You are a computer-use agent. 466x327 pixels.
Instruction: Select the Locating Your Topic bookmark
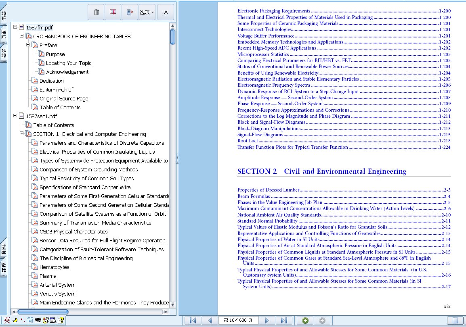[68, 63]
